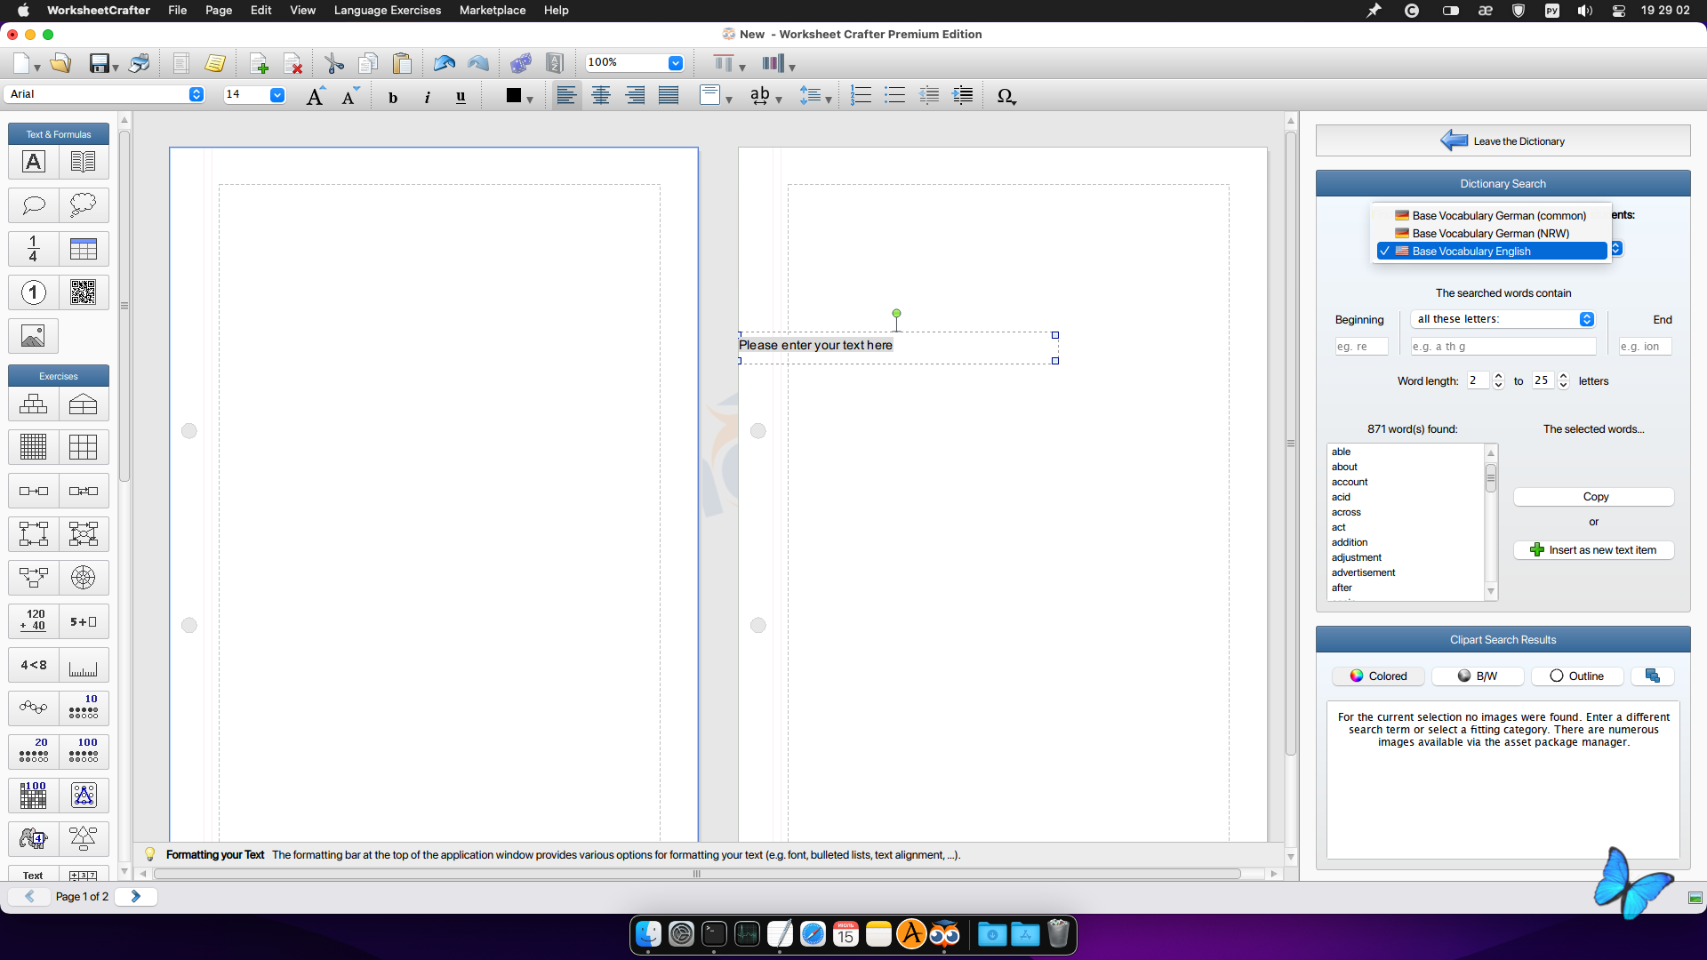Click Leave the Dictionary button
Image resolution: width=1707 pixels, height=960 pixels.
point(1503,141)
